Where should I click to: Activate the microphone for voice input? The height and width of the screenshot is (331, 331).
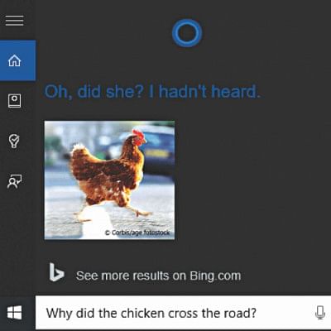pos(319,313)
